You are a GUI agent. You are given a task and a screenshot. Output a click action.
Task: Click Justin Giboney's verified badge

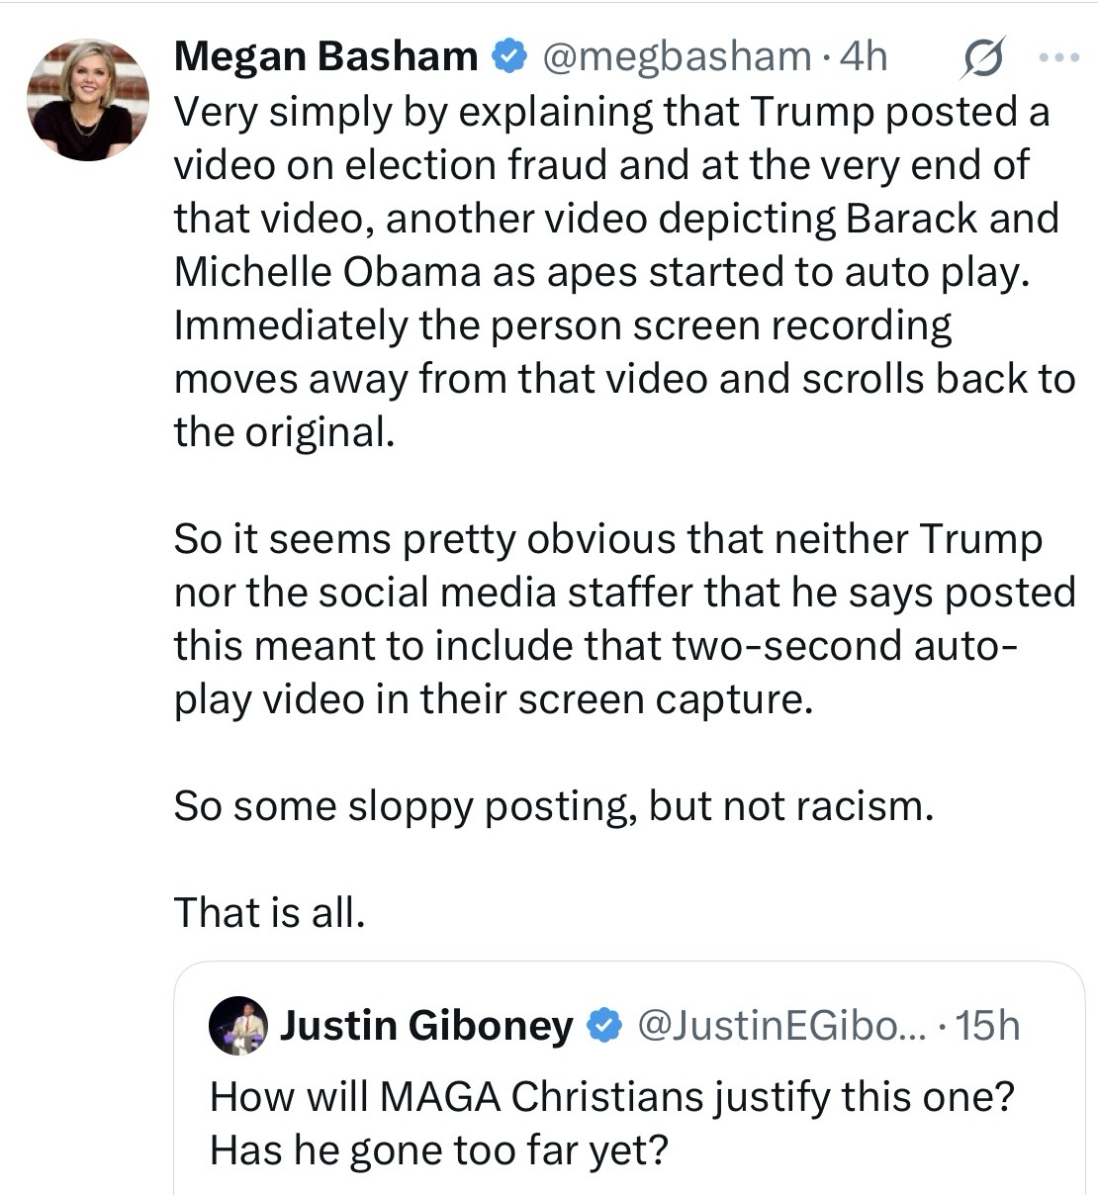603,1027
